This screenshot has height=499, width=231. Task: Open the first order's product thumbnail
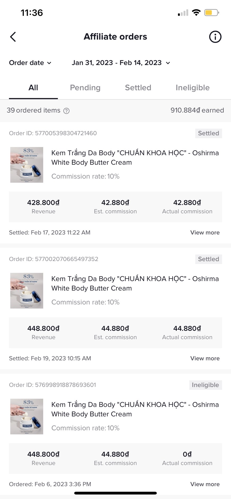tap(27, 165)
